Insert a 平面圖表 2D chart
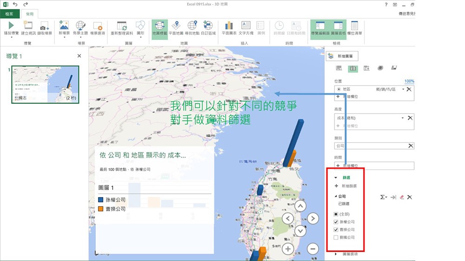The image size is (465, 261). pyautogui.click(x=229, y=29)
